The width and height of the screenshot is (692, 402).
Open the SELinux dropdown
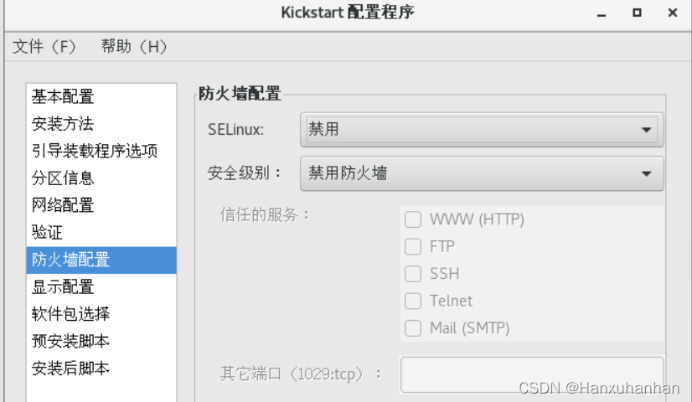pyautogui.click(x=481, y=130)
